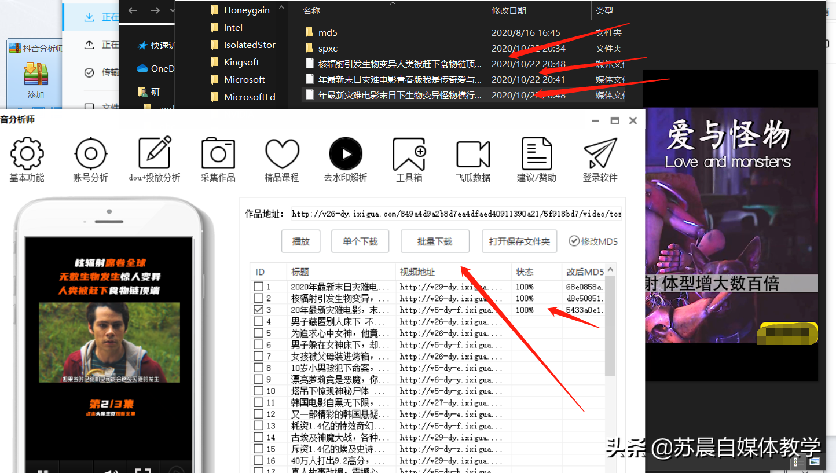Image resolution: width=836 pixels, height=473 pixels.
Task: Check the box for row 11
Action: (x=258, y=402)
